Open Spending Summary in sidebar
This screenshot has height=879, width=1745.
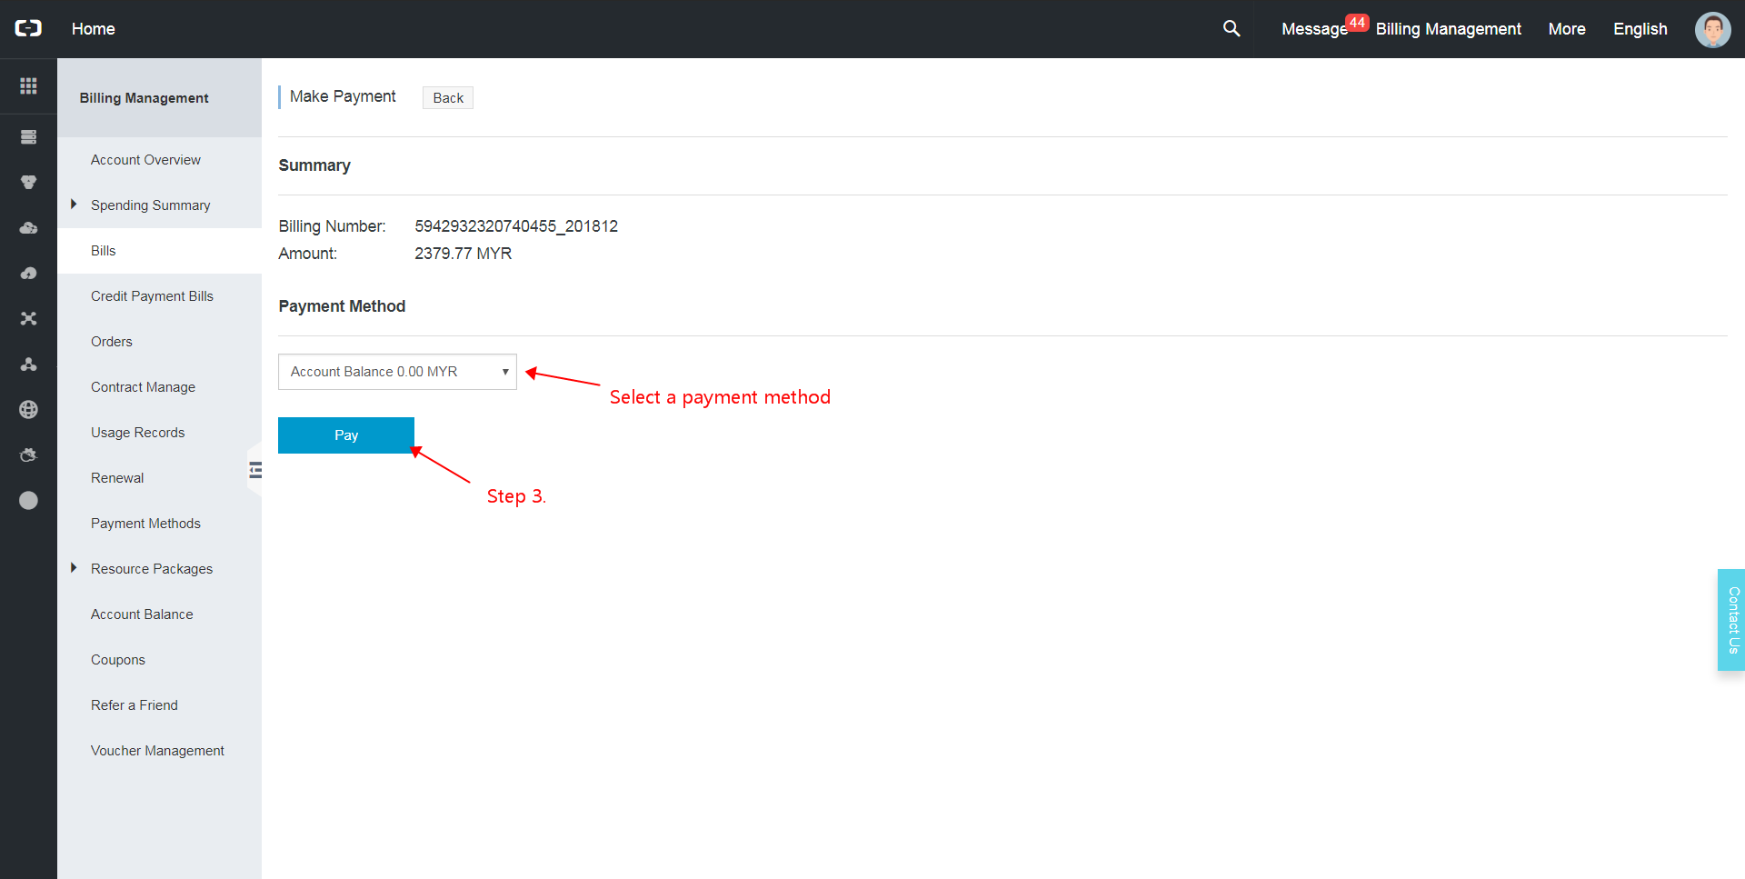pyautogui.click(x=150, y=205)
